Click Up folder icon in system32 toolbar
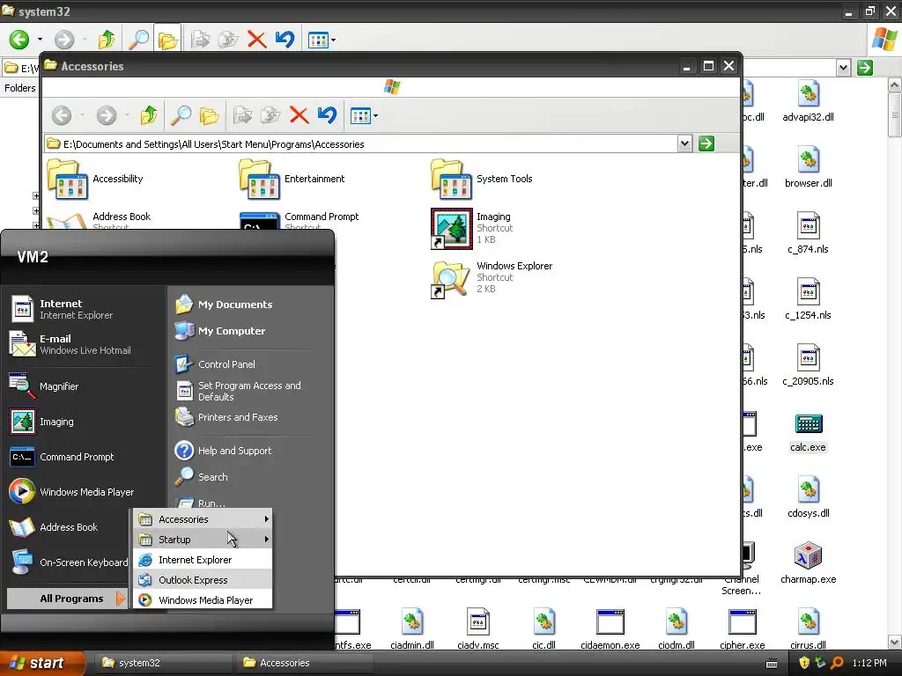This screenshot has height=676, width=902. tap(107, 40)
